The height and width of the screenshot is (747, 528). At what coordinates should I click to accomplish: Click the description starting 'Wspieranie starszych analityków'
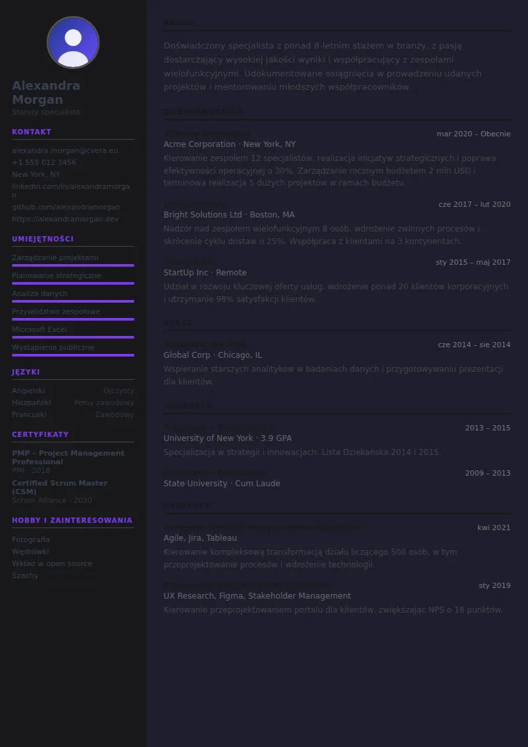(x=333, y=375)
